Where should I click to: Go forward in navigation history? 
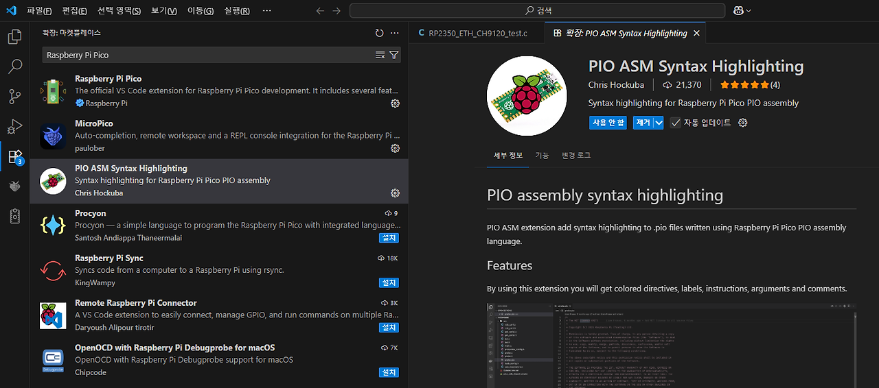coord(336,11)
